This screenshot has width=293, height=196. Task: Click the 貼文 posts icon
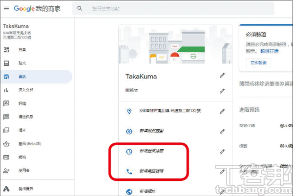tap(6, 63)
